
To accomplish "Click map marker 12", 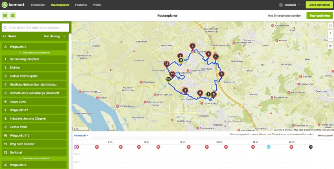I will (x=167, y=64).
